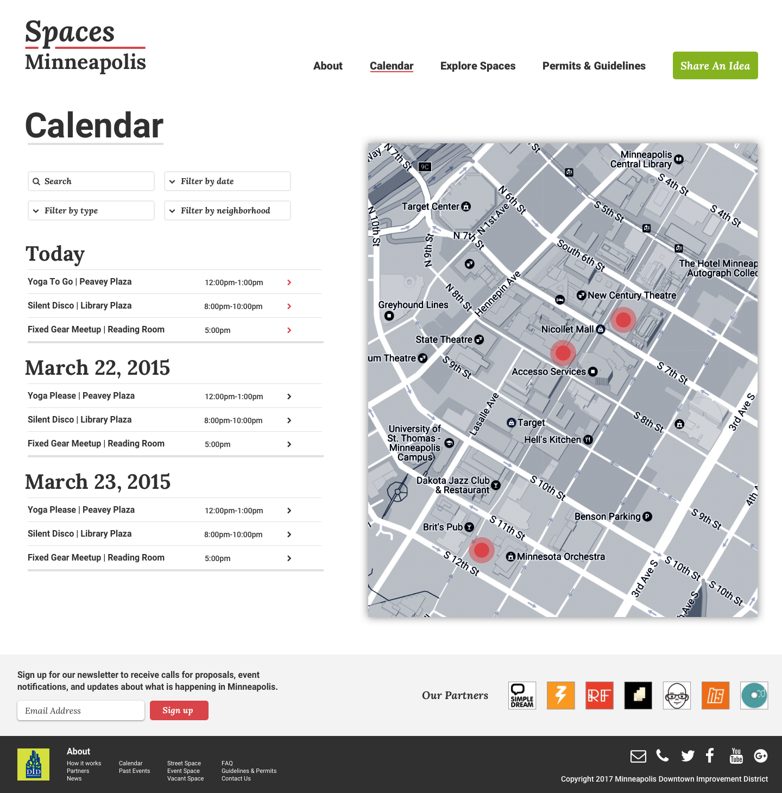The width and height of the screenshot is (782, 793).
Task: Open the teal circle partner logo
Action: tap(754, 695)
